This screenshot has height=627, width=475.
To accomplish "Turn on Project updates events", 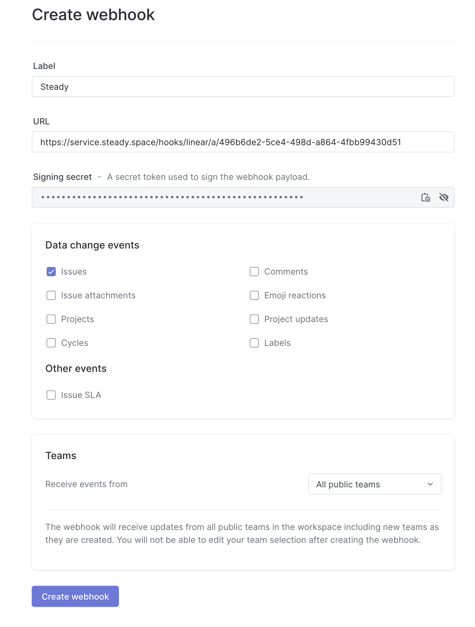I will 254,319.
